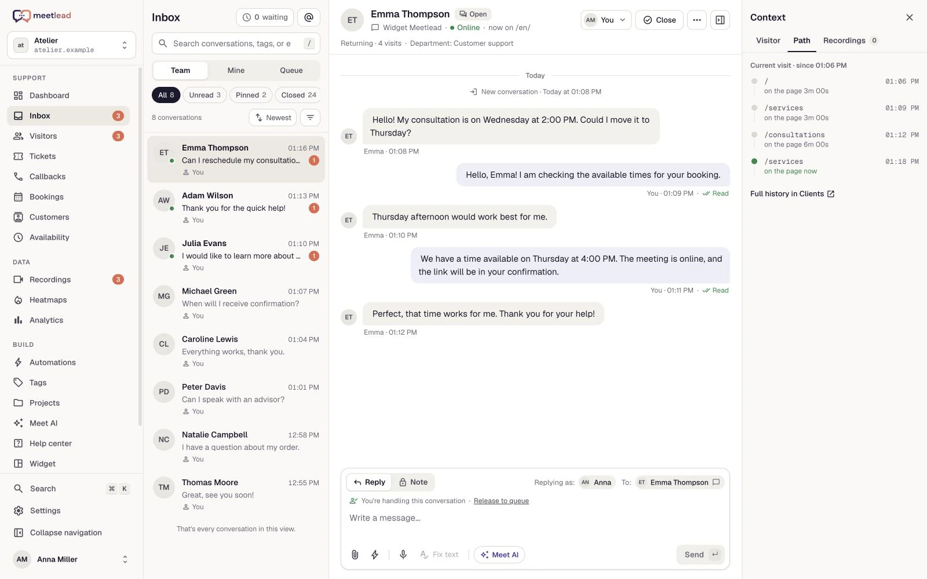The height and width of the screenshot is (579, 927).
Task: Open the Adam Wilson conversation
Action: pos(236,208)
